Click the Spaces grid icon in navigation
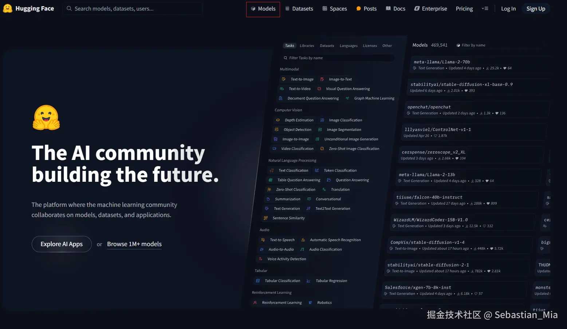567x329 pixels. (x=325, y=8)
